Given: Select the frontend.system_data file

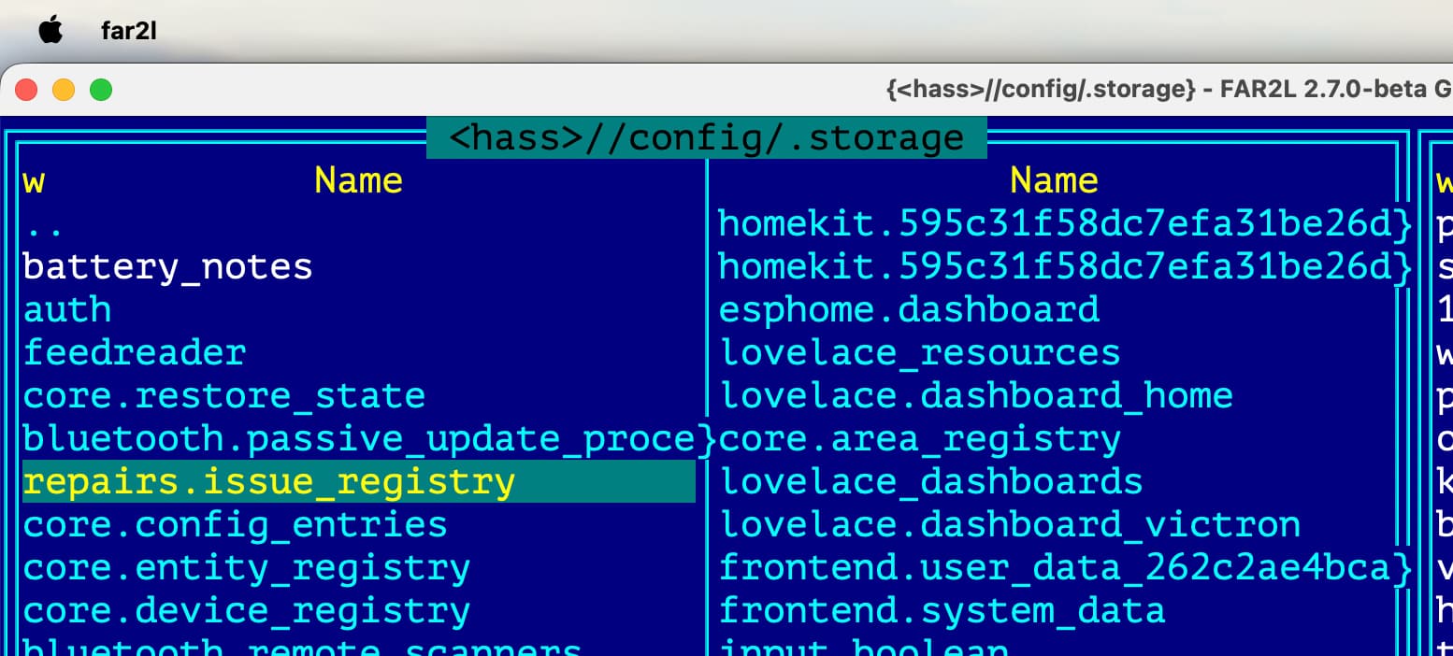Looking at the screenshot, I should [x=943, y=610].
